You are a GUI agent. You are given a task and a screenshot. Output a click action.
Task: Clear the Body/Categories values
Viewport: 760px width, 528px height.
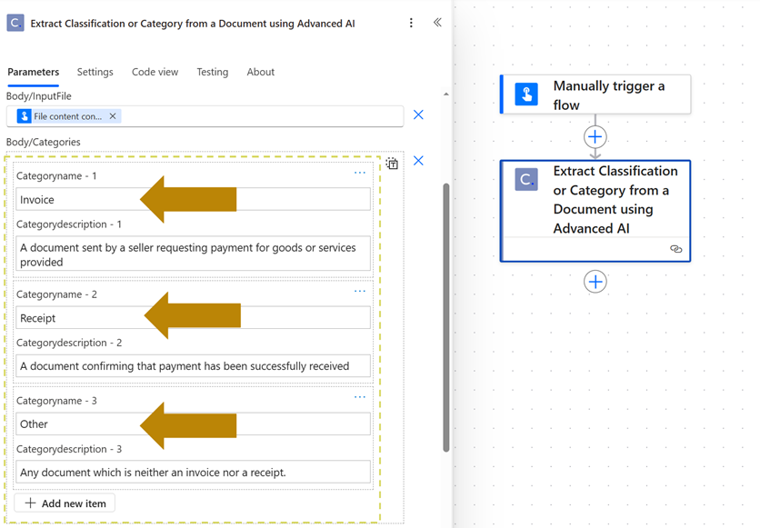418,160
